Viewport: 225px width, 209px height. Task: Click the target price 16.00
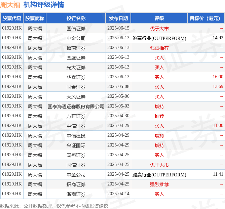(218, 77)
